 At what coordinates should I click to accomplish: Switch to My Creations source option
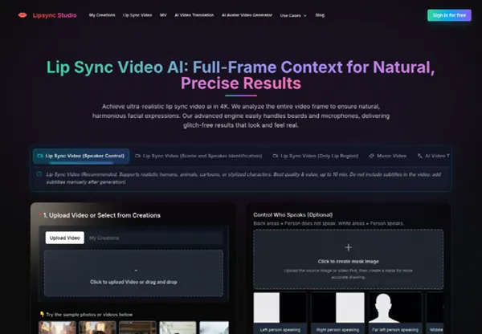pyautogui.click(x=104, y=238)
